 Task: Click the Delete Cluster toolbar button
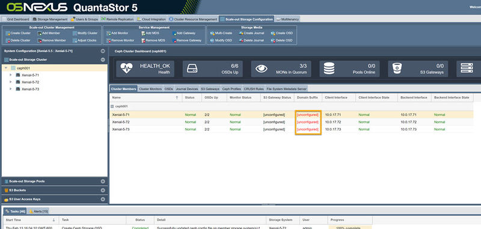click(x=18, y=40)
